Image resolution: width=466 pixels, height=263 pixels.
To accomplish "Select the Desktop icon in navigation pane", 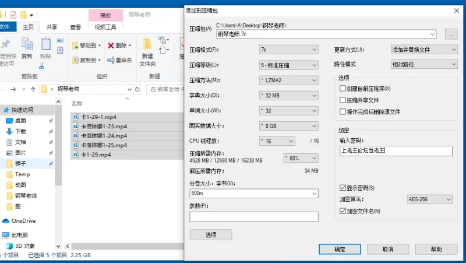I will [9, 121].
